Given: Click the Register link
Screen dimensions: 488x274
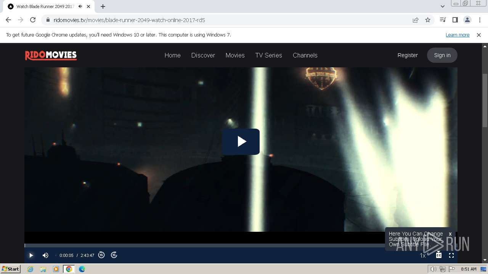Looking at the screenshot, I should pos(408,55).
